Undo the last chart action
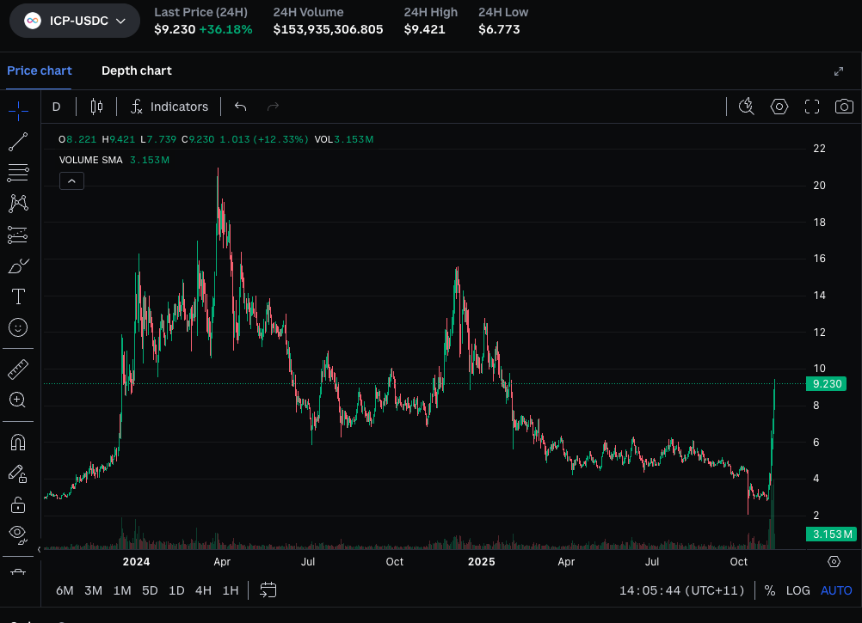Viewport: 862px width, 623px height. point(240,107)
